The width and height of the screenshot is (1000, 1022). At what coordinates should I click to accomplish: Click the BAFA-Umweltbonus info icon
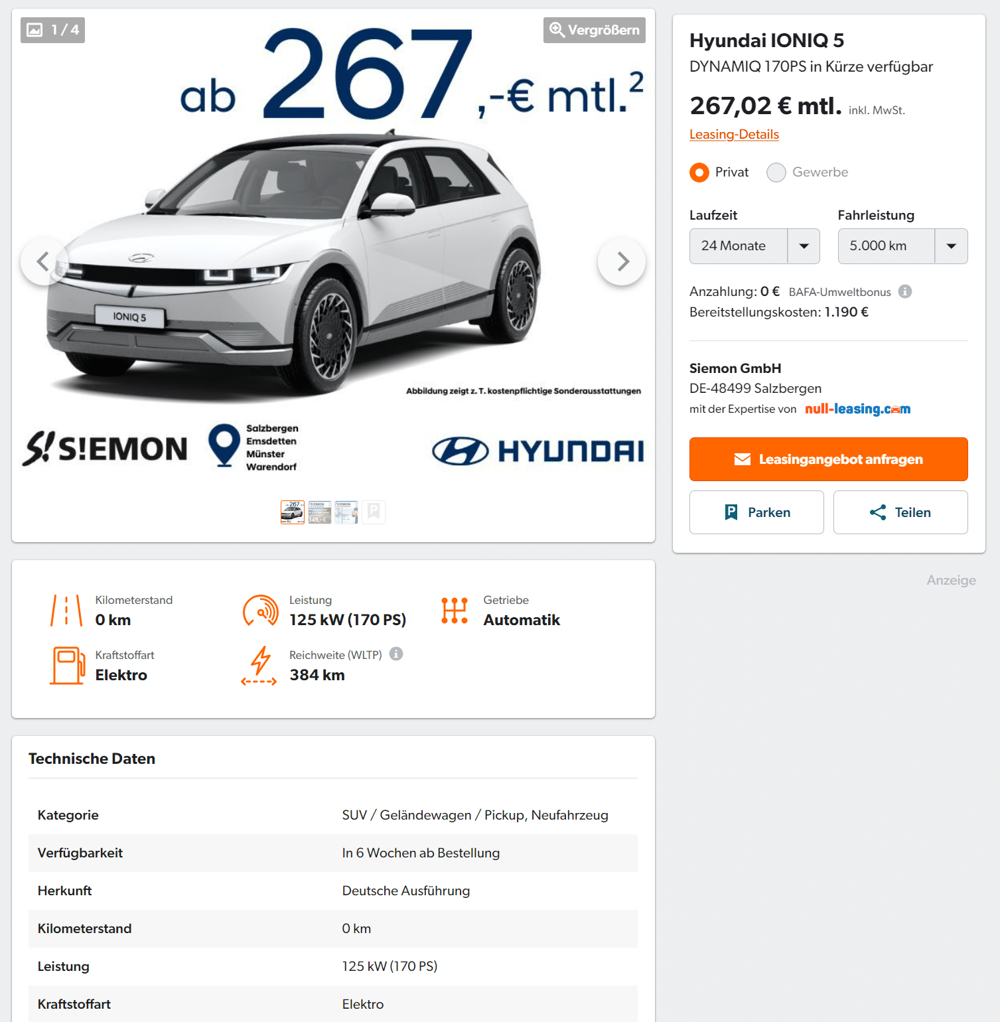pos(905,291)
